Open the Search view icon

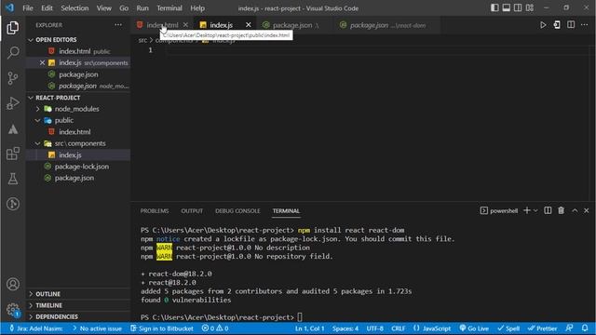point(12,52)
